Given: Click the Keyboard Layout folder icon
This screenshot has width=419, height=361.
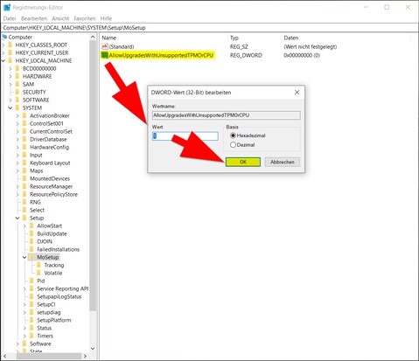Looking at the screenshot, I should click(x=24, y=163).
